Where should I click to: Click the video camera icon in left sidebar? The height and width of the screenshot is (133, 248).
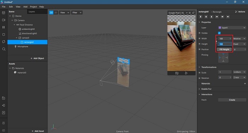pos(4,20)
